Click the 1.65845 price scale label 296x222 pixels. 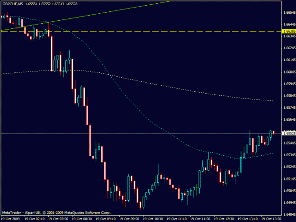coord(289,96)
